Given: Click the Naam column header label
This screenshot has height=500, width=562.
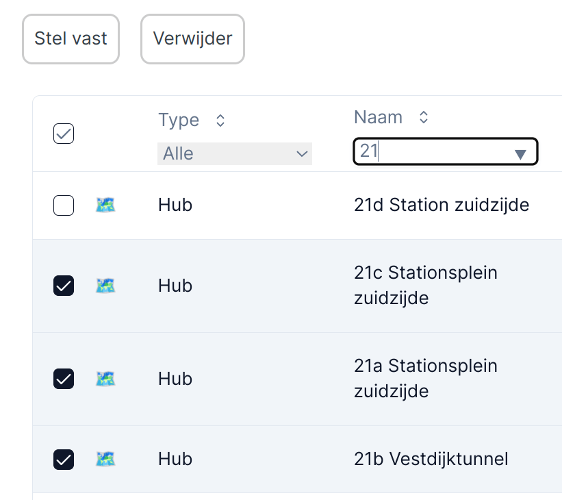Looking at the screenshot, I should 378,117.
